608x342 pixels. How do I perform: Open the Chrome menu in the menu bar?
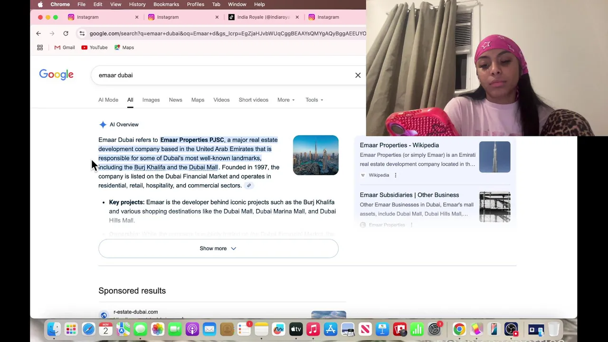point(60,4)
